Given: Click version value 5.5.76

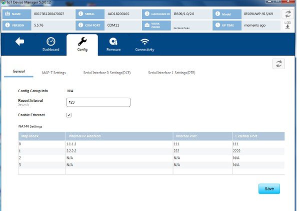Looking at the screenshot, I should pyautogui.click(x=38, y=25).
